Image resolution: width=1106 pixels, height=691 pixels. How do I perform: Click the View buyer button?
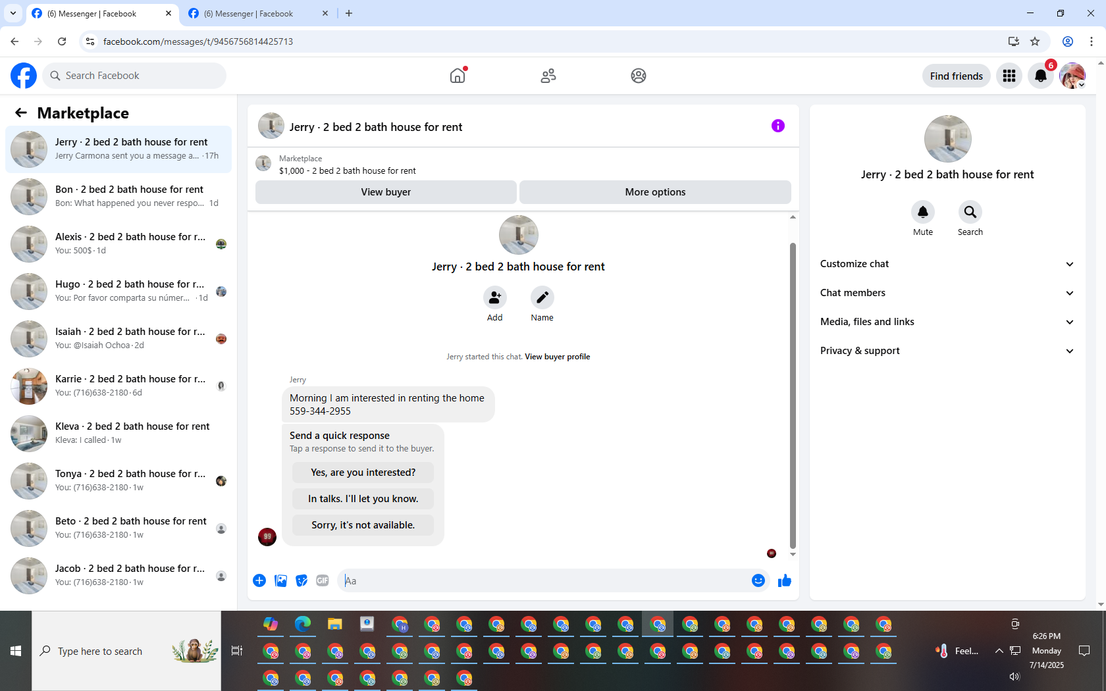tap(386, 192)
